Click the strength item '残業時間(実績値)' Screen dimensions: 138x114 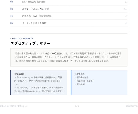click(x=84, y=81)
